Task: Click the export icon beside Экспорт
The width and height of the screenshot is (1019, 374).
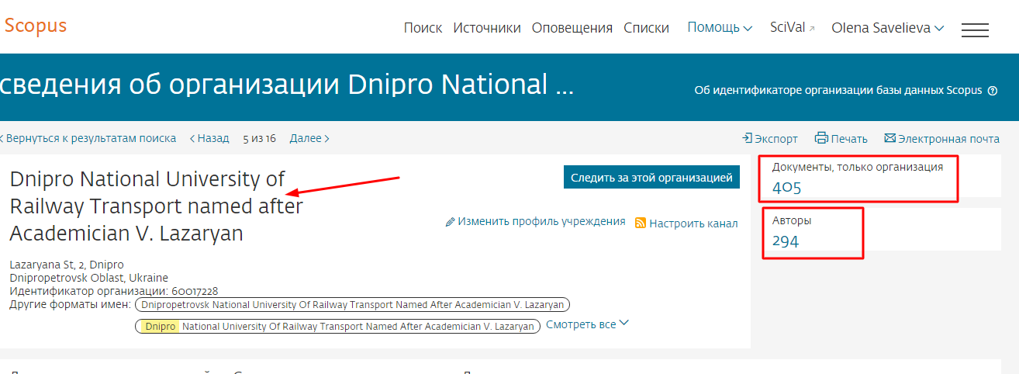Action: pos(748,138)
